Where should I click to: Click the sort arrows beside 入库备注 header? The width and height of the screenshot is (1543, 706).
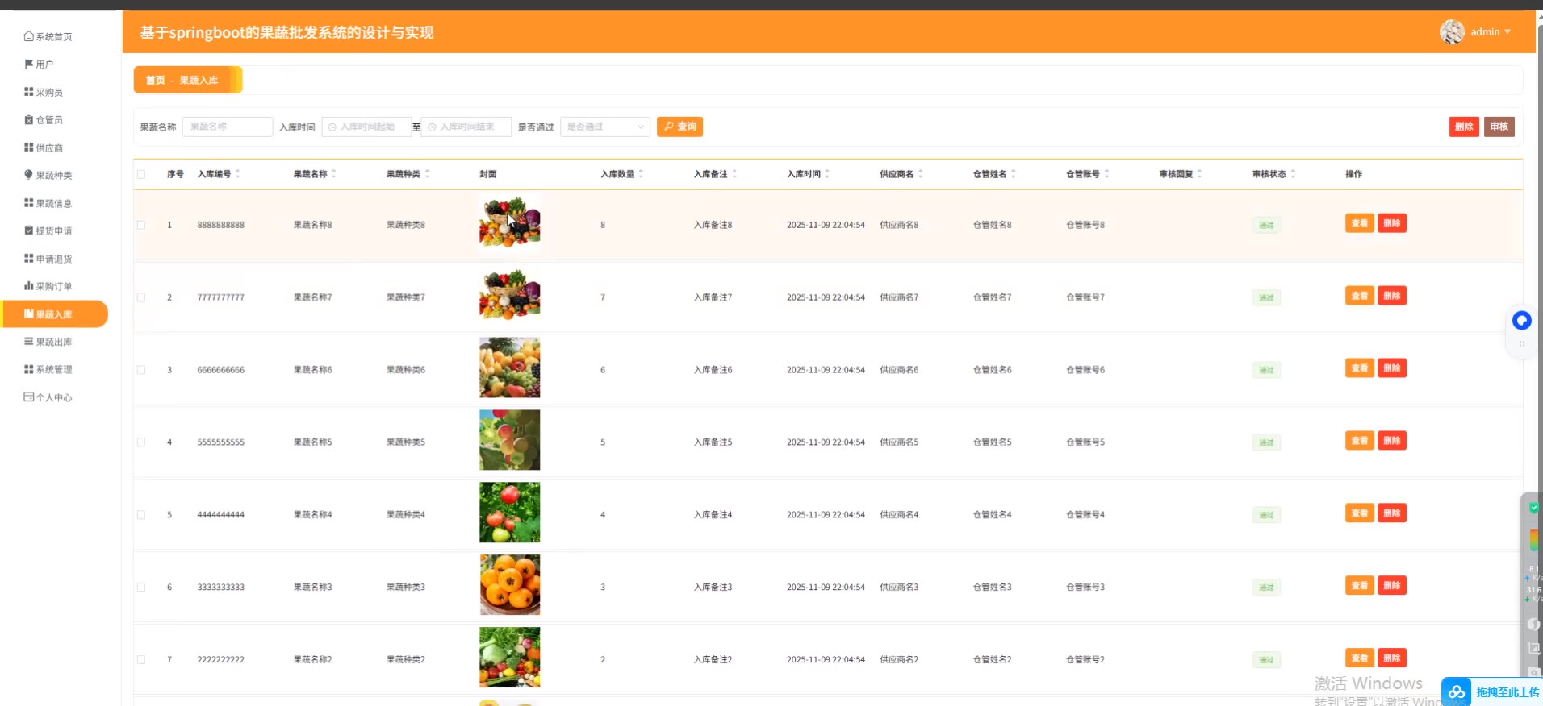[734, 174]
